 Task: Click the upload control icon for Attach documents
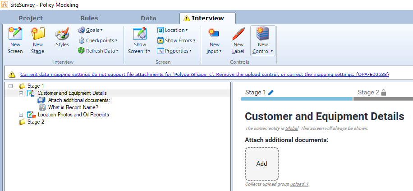click(41, 100)
